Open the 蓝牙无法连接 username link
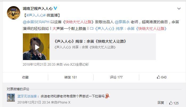 coord(27,96)
